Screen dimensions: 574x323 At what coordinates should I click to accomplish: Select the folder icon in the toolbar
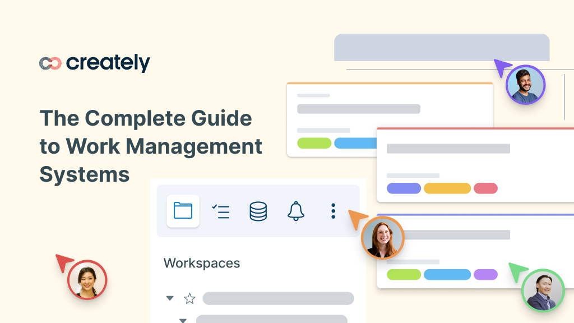tap(183, 211)
